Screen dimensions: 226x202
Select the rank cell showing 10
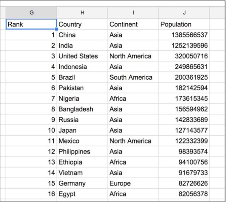tap(31, 130)
